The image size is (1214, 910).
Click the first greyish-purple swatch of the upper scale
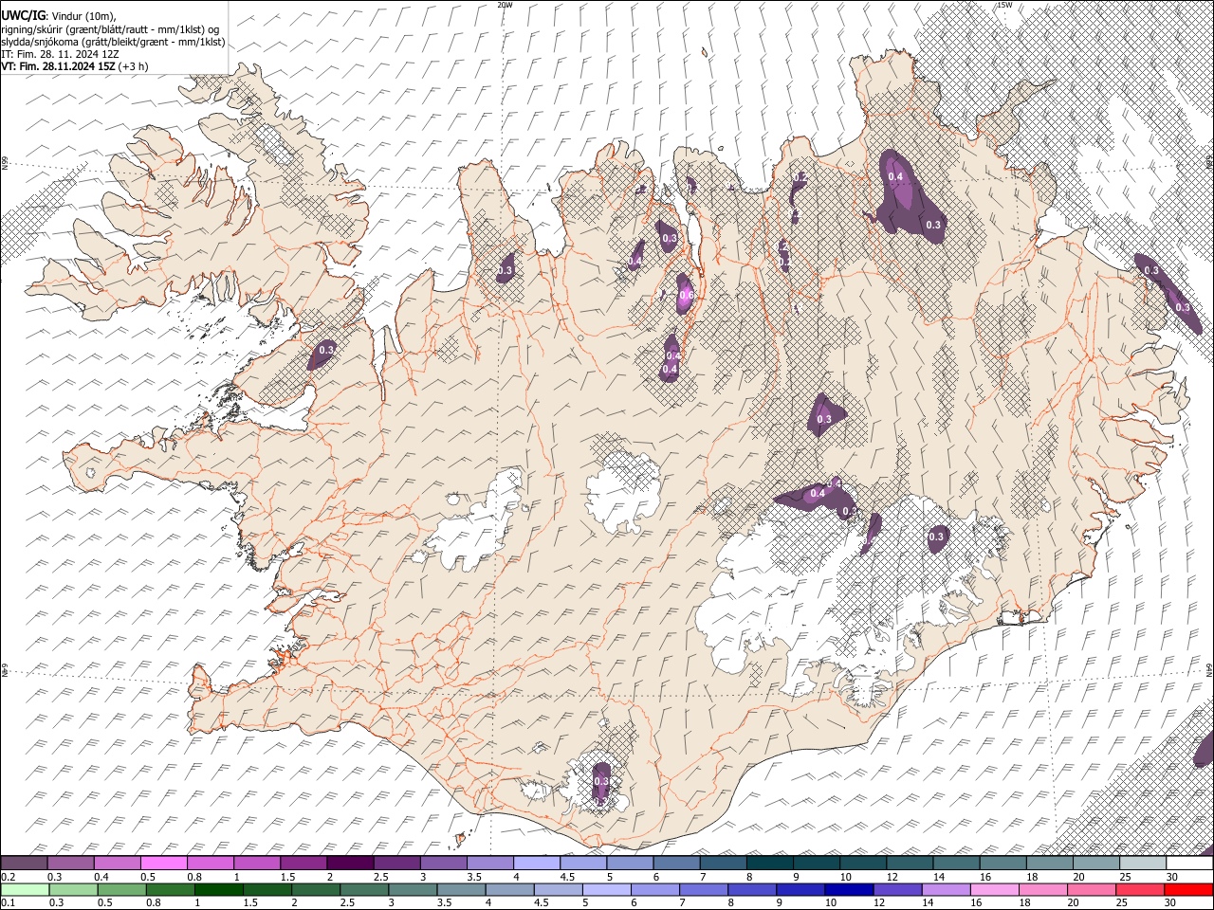coord(25,863)
